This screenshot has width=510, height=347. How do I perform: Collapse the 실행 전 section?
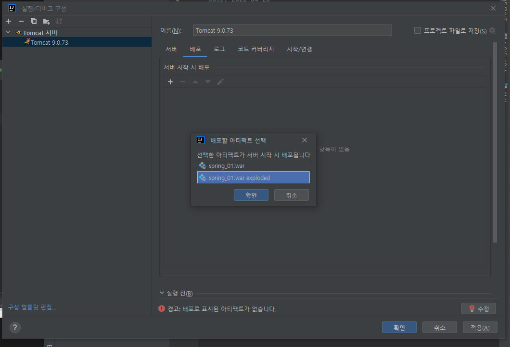pos(162,293)
